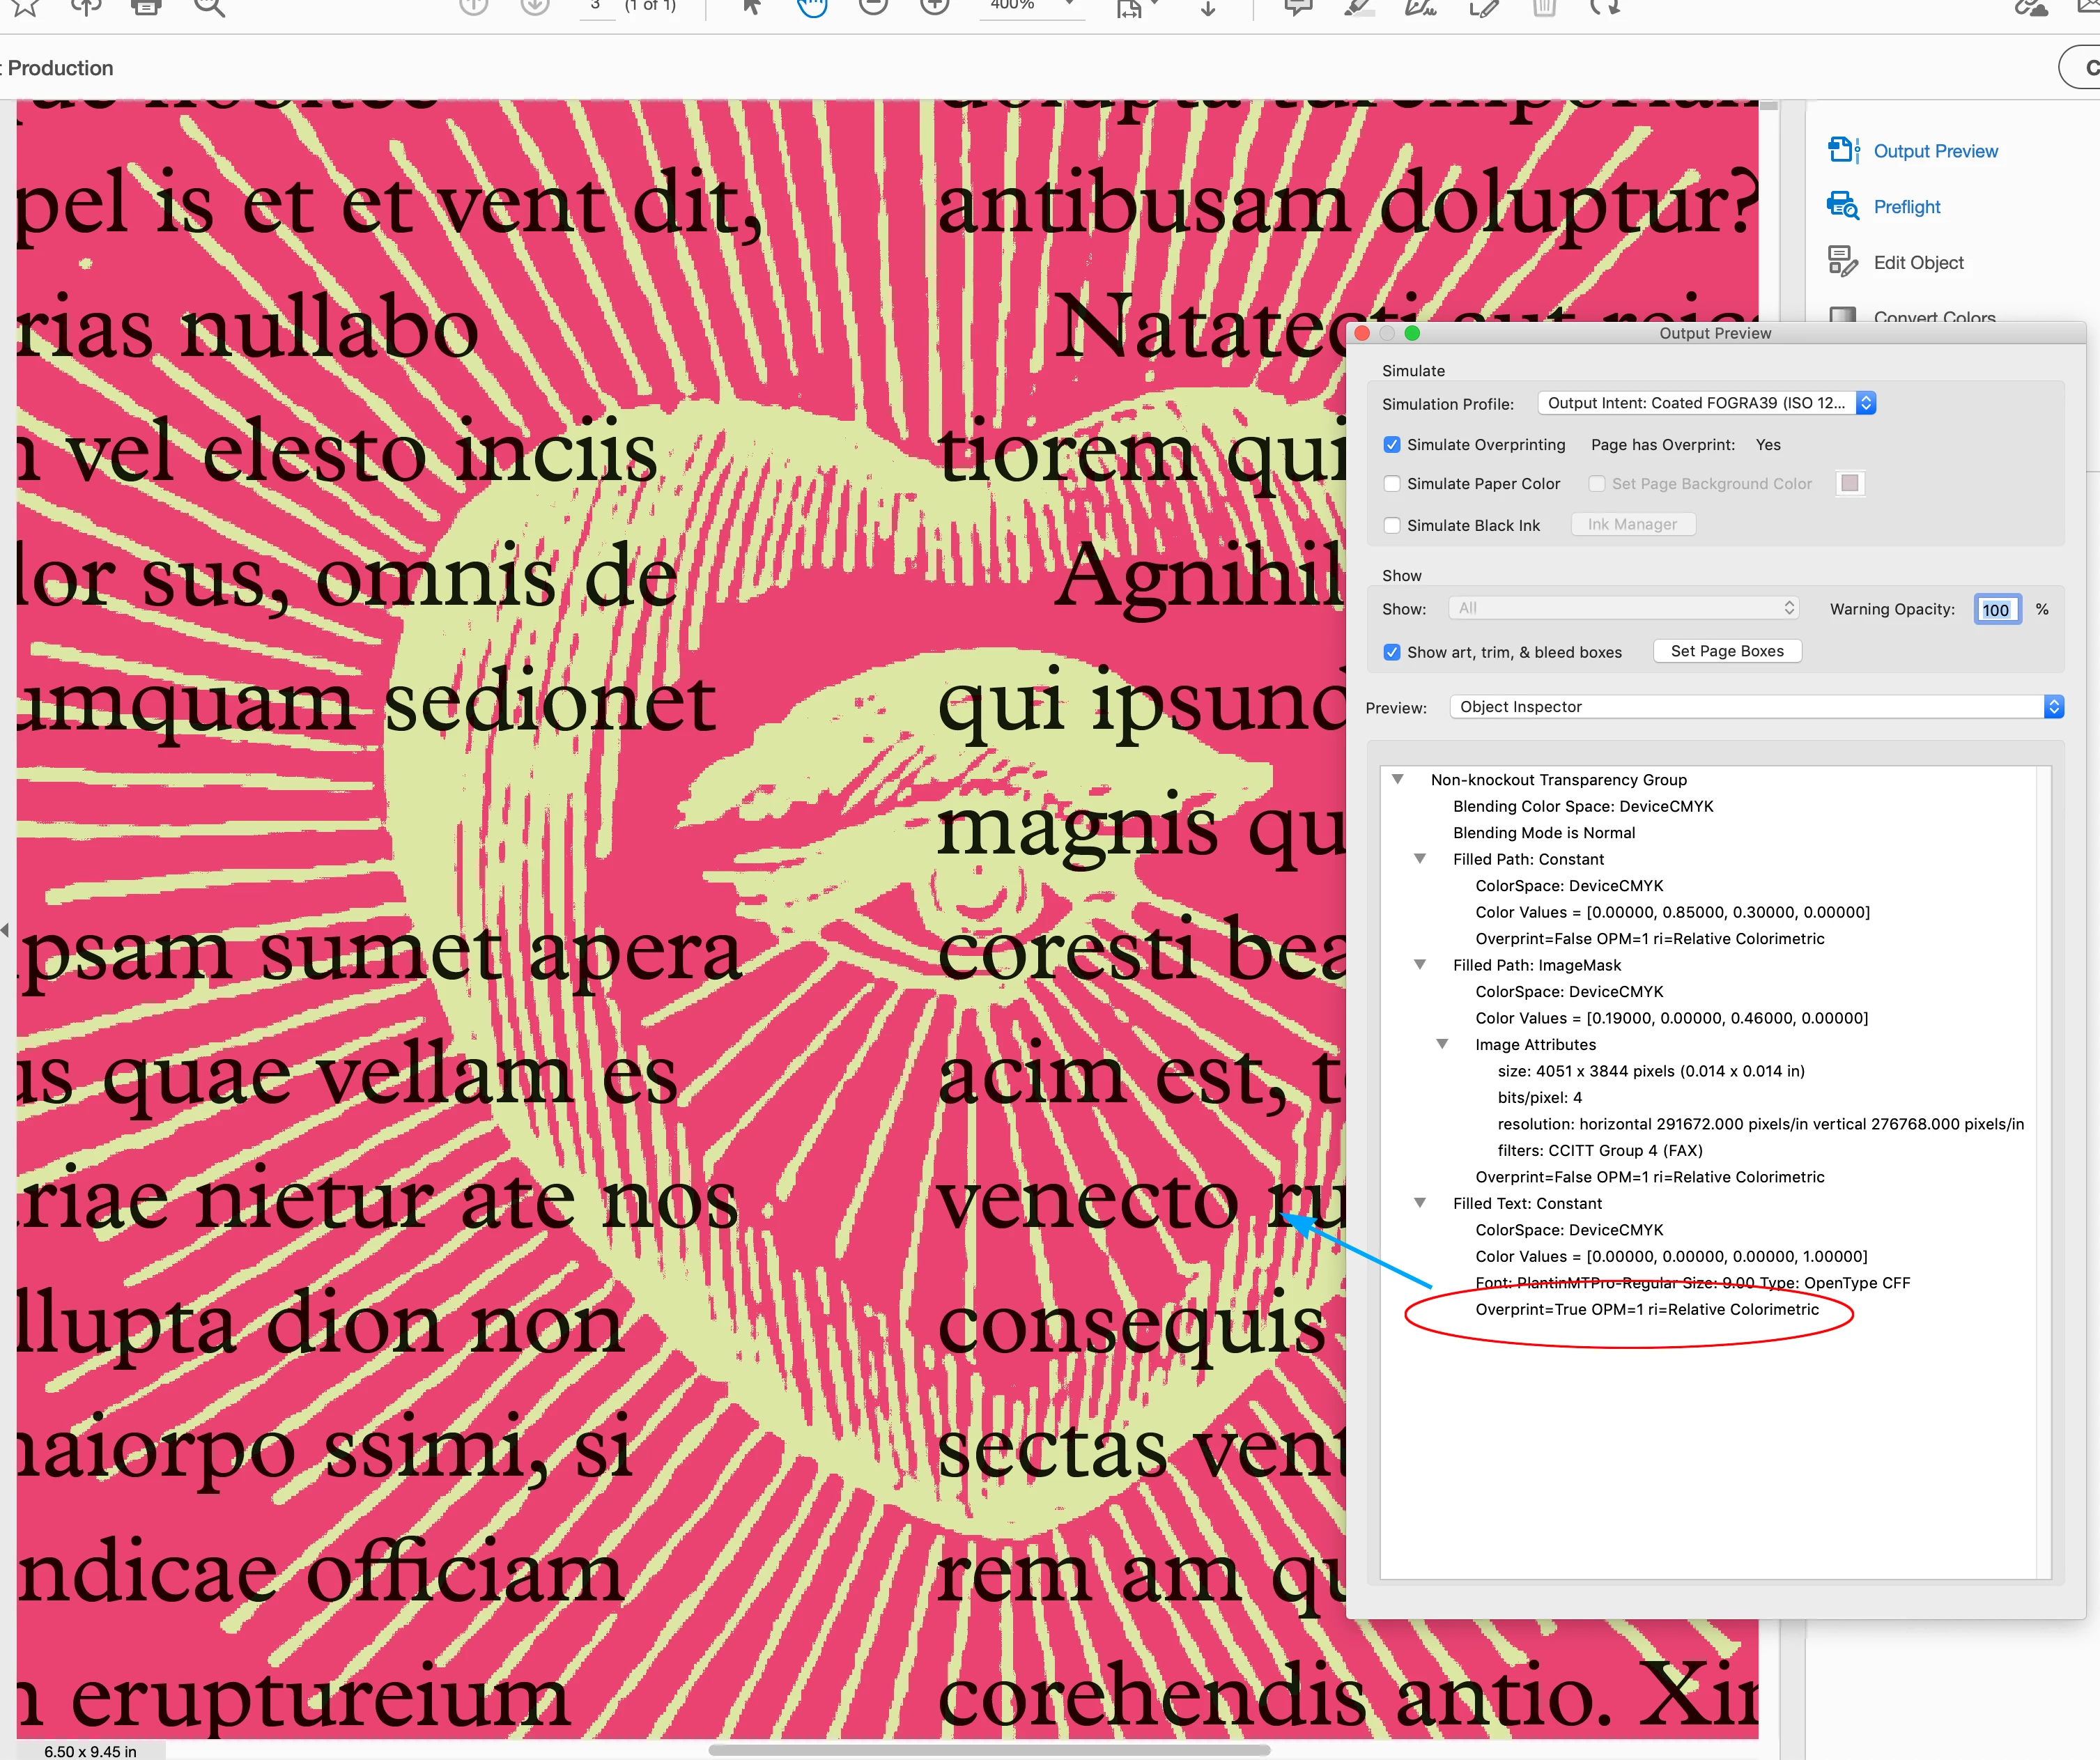Click the print icon in the toolbar
2100x1760 pixels.
click(x=146, y=6)
